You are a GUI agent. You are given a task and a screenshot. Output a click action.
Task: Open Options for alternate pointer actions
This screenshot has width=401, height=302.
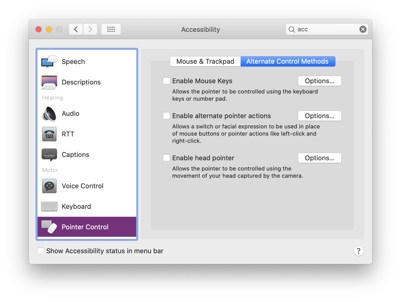coord(320,116)
